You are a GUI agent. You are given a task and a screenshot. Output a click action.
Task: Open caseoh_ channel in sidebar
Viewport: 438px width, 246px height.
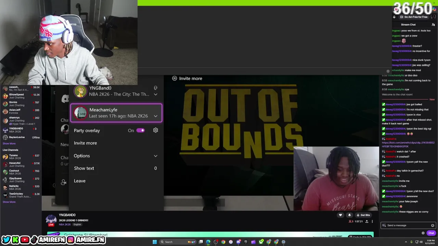[x=21, y=88]
